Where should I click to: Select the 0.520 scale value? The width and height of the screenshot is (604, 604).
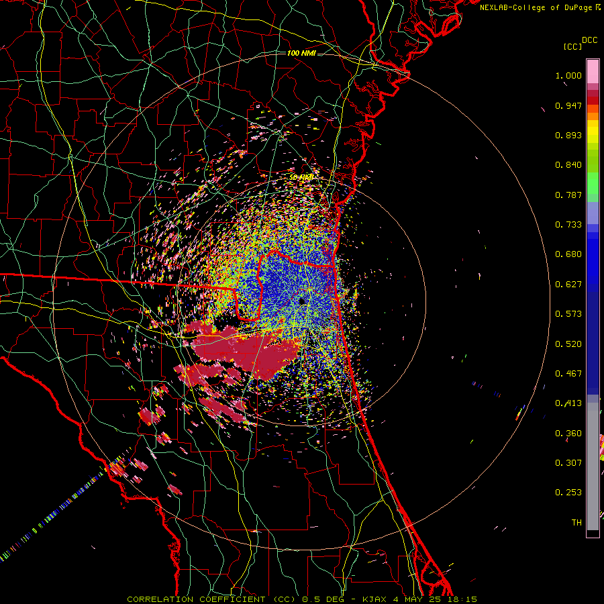coord(568,344)
